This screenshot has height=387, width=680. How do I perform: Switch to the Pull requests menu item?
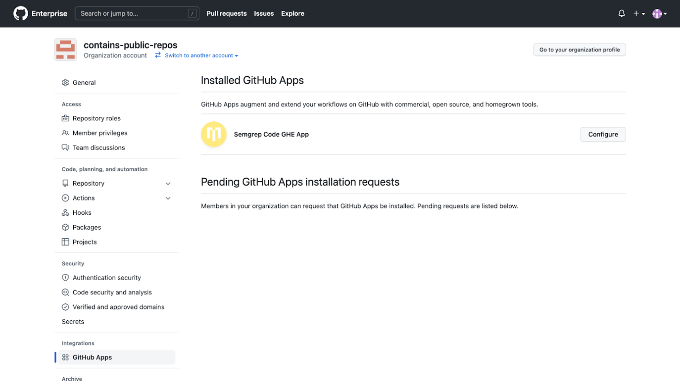point(227,13)
